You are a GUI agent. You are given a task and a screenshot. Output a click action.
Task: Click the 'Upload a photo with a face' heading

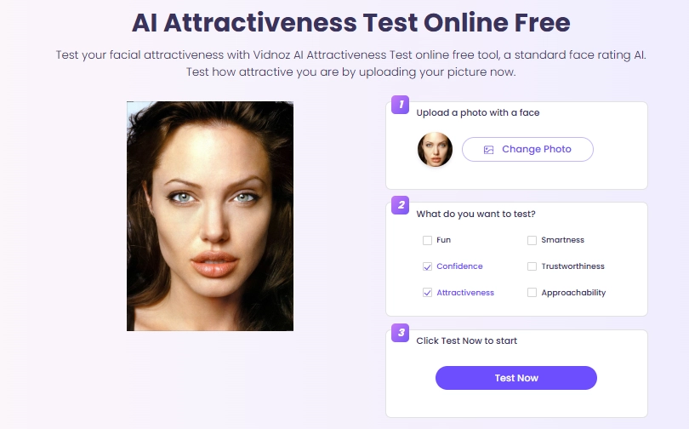[x=478, y=113]
